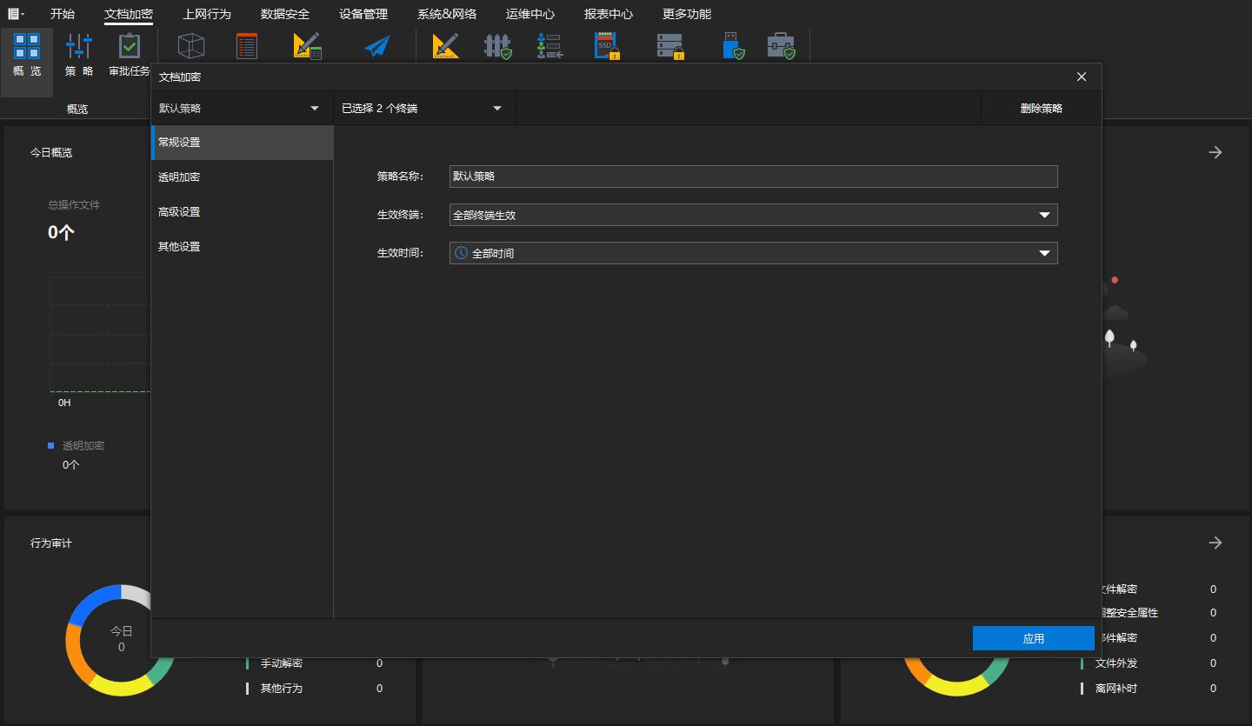
Task: Click the people list arrow icon
Action: pyautogui.click(x=550, y=46)
